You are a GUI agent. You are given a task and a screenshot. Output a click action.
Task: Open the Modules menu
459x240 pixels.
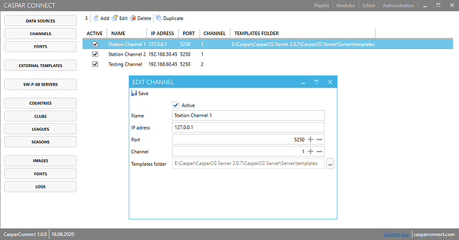[345, 5]
